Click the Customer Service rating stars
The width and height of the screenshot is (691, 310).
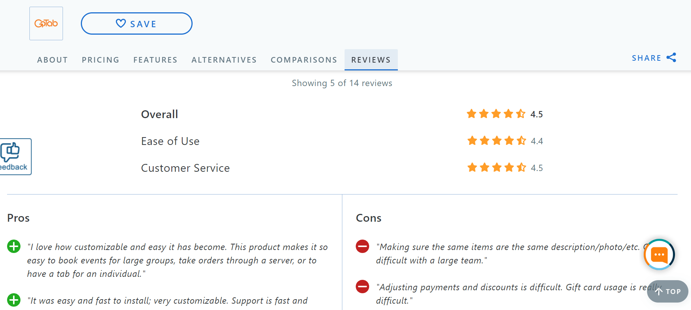coord(497,167)
